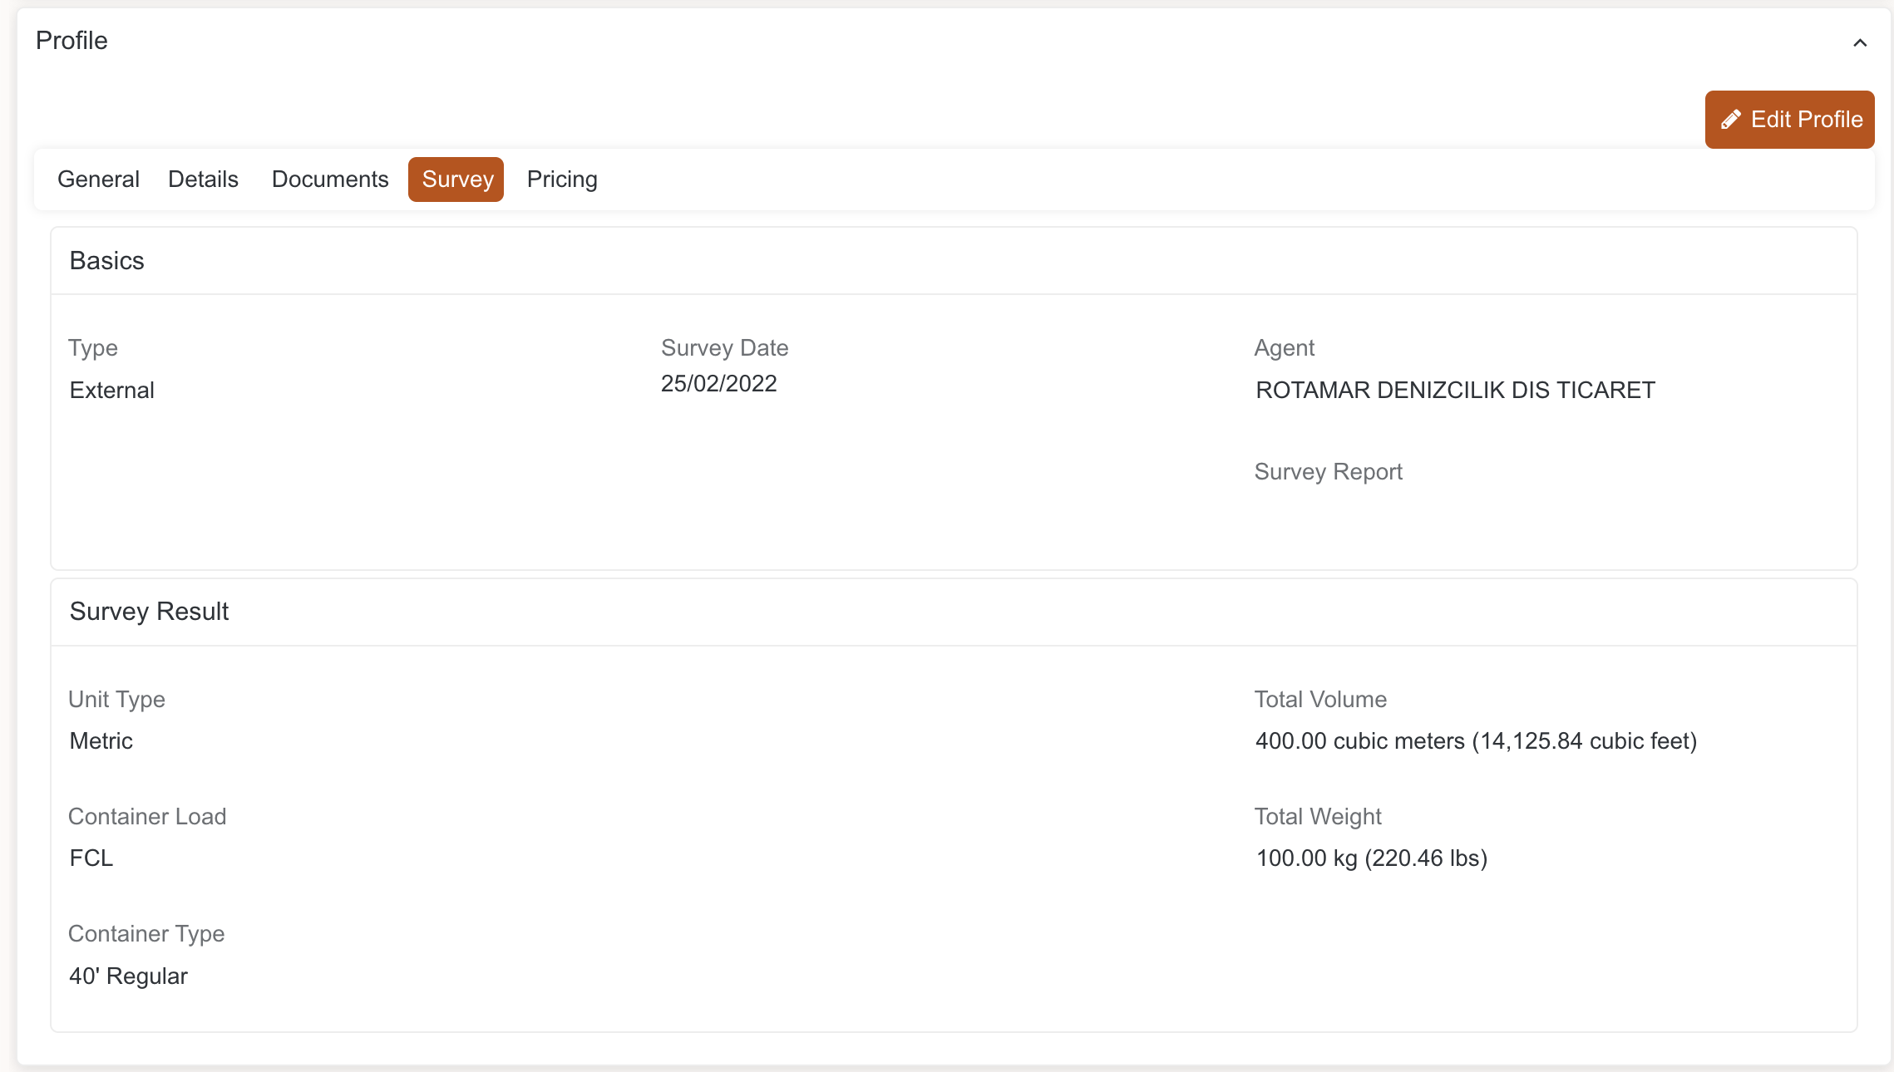The height and width of the screenshot is (1072, 1894).
Task: Switch to the Details tab
Action: pos(203,179)
